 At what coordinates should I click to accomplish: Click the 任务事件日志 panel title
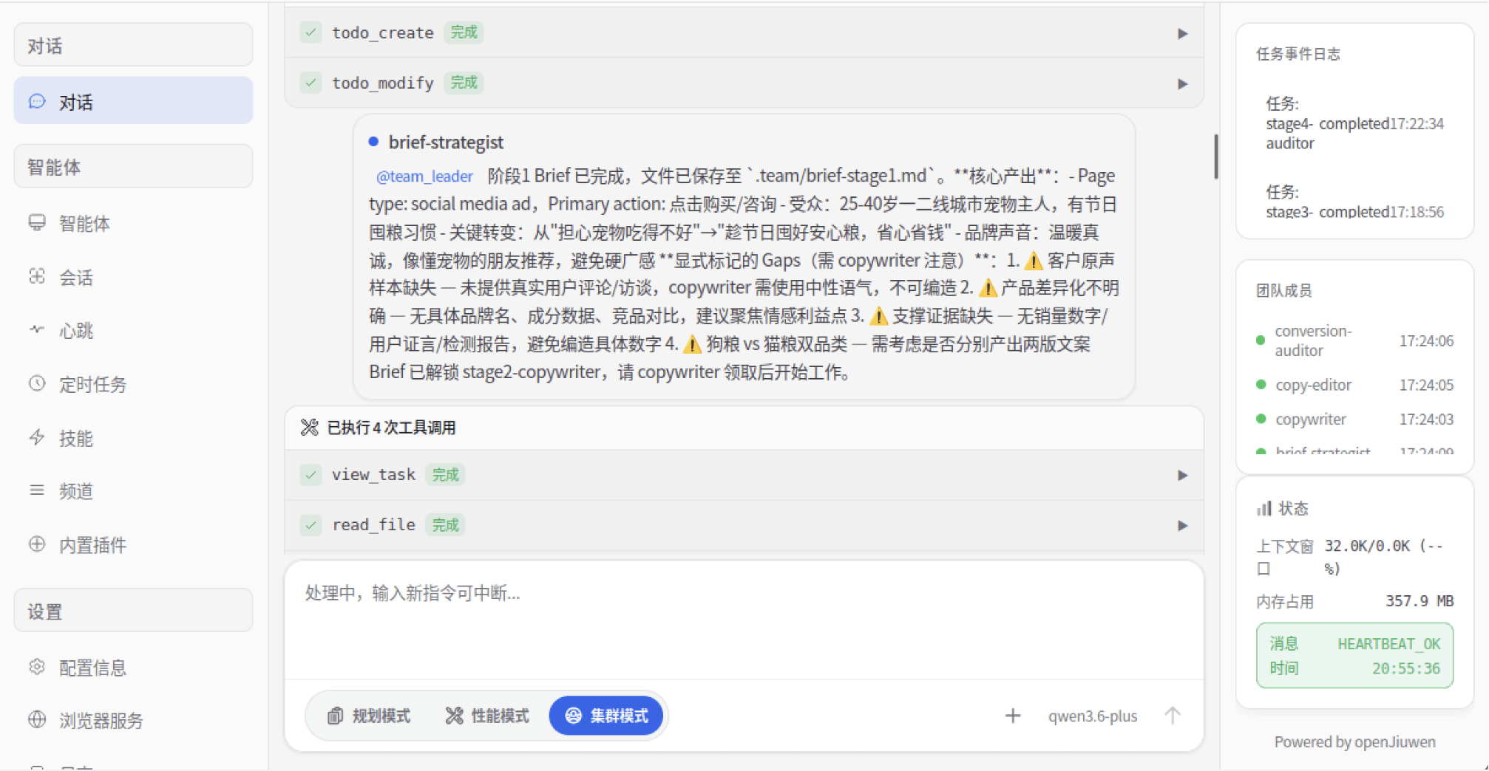(1298, 54)
